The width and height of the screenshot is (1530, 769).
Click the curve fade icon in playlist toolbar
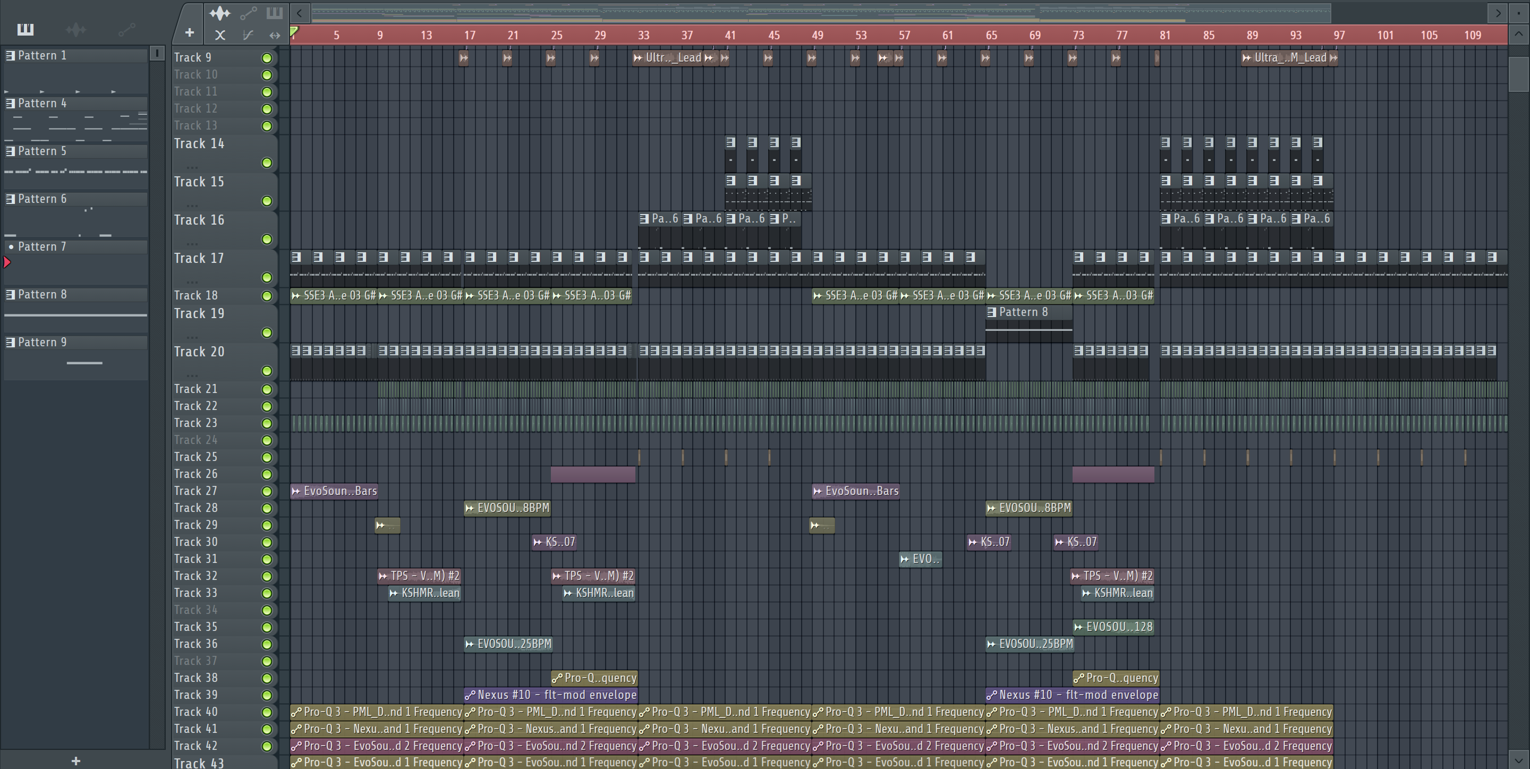[x=248, y=35]
